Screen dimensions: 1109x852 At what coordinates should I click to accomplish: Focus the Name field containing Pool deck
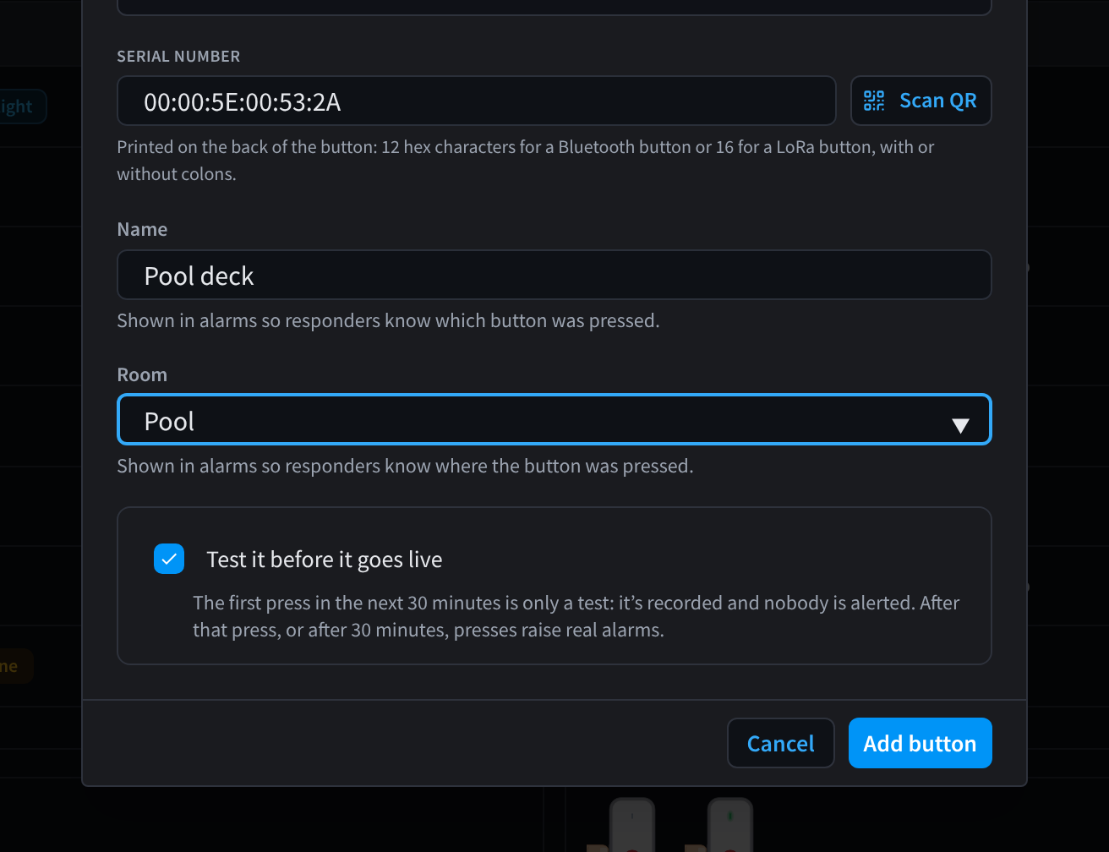pyautogui.click(x=554, y=275)
